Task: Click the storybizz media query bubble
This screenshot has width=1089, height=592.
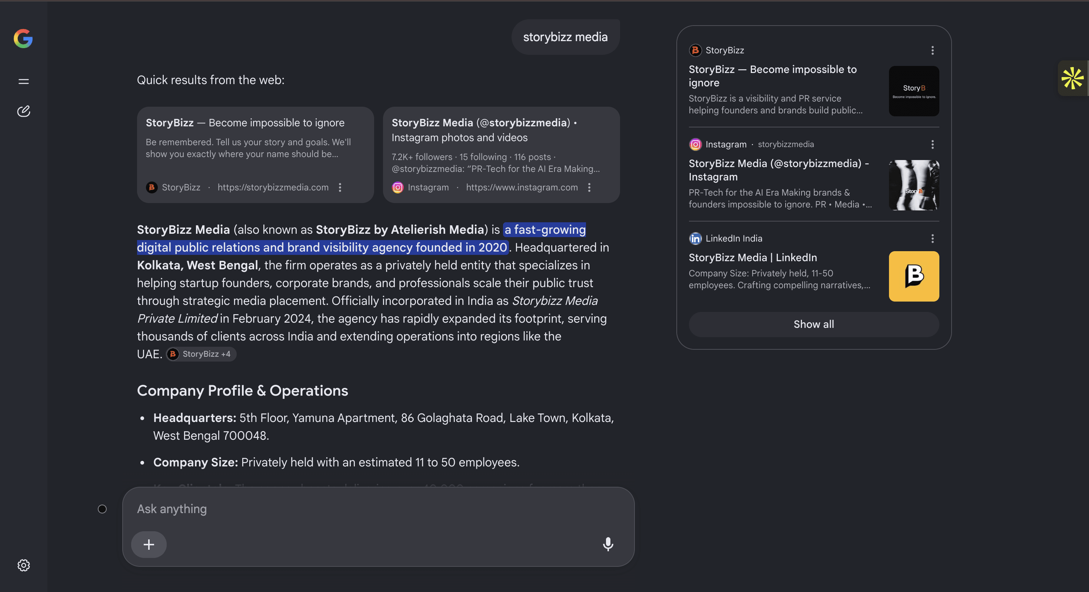Action: click(x=566, y=37)
